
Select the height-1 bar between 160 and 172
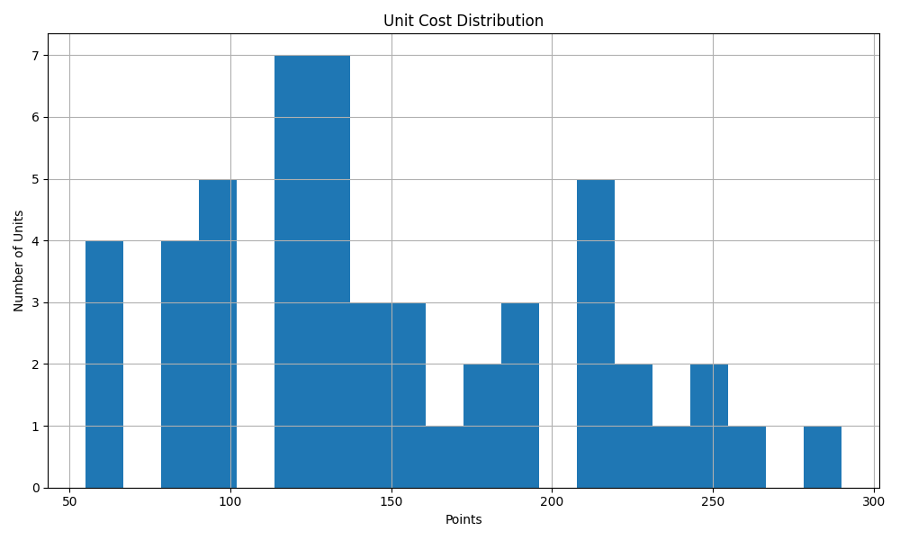(444, 457)
